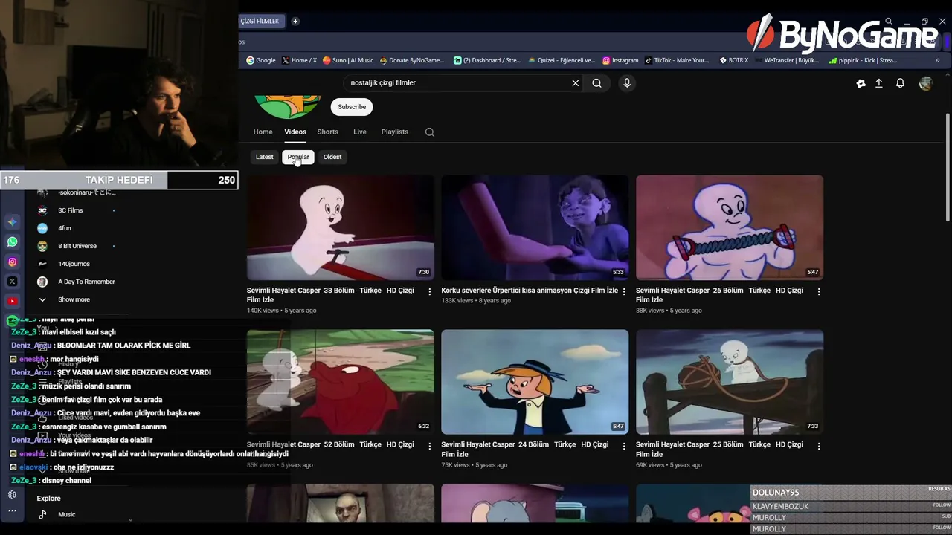
Task: Open the WeTransfer bookmark
Action: [x=786, y=60]
